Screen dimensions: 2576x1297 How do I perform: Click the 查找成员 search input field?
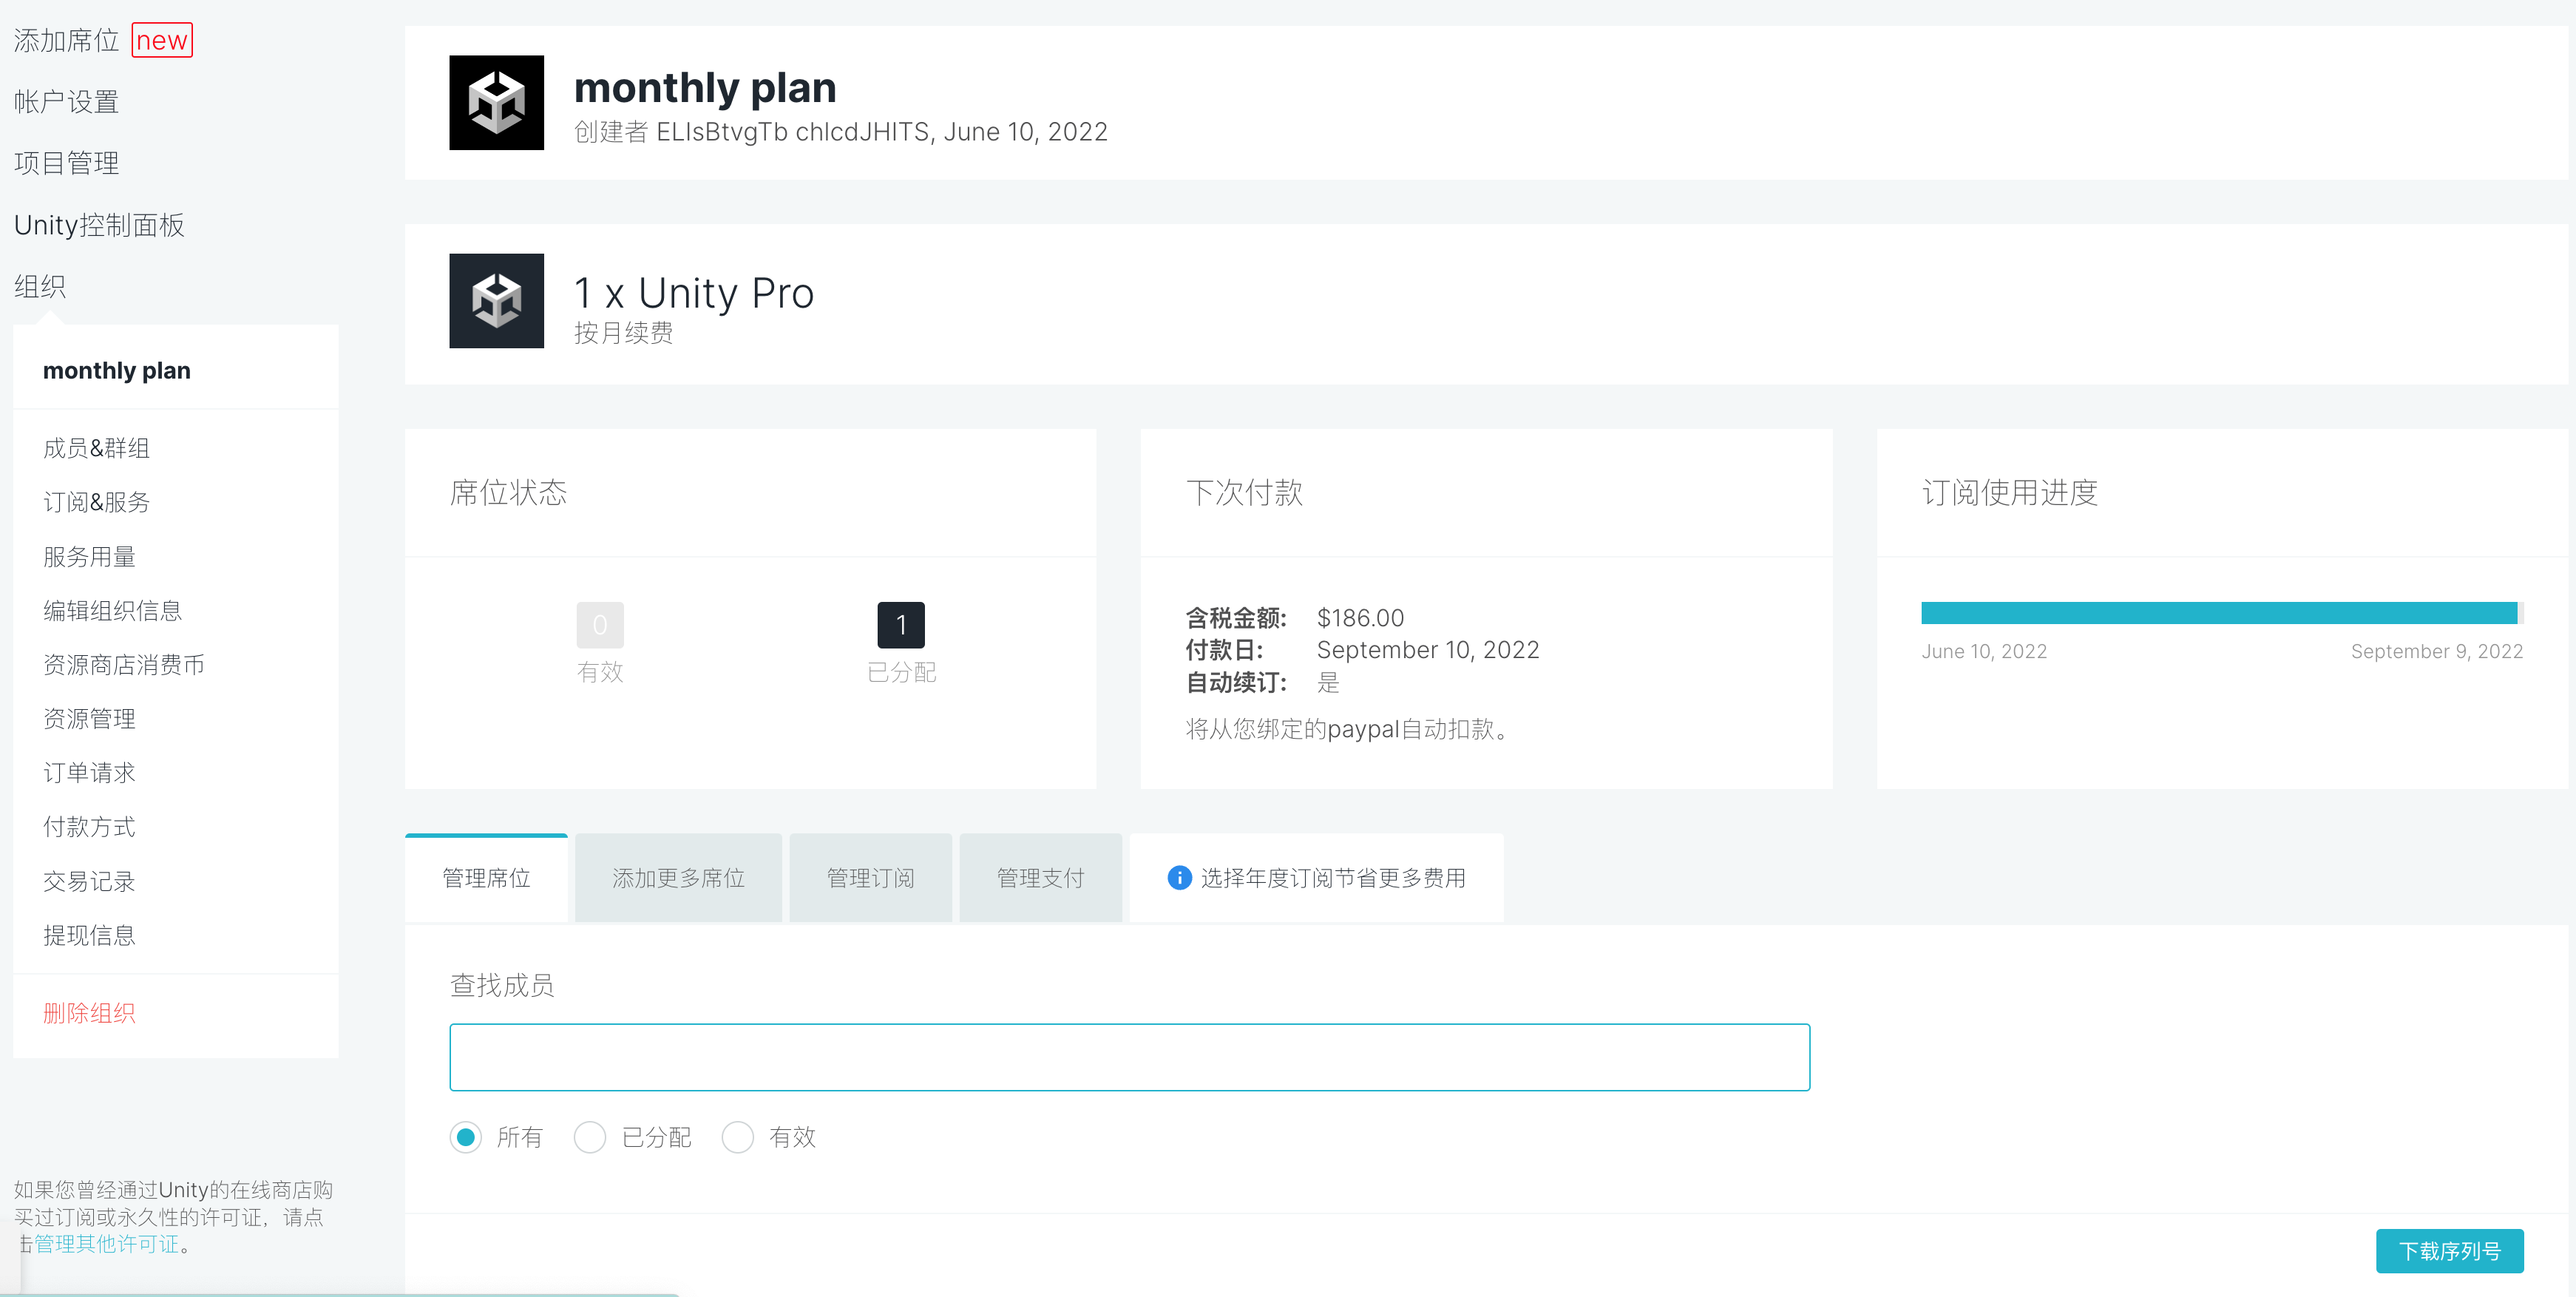pyautogui.click(x=1129, y=1057)
